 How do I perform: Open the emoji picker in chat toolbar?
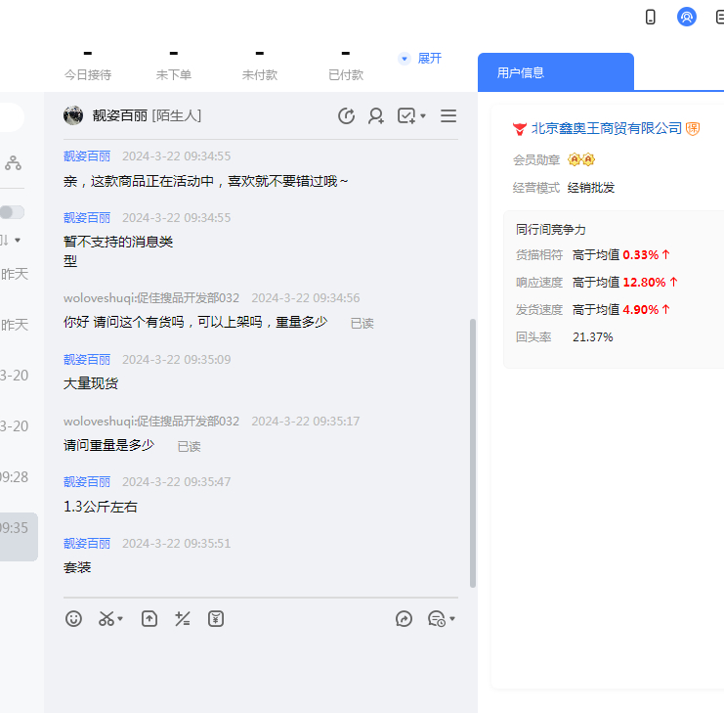[73, 618]
